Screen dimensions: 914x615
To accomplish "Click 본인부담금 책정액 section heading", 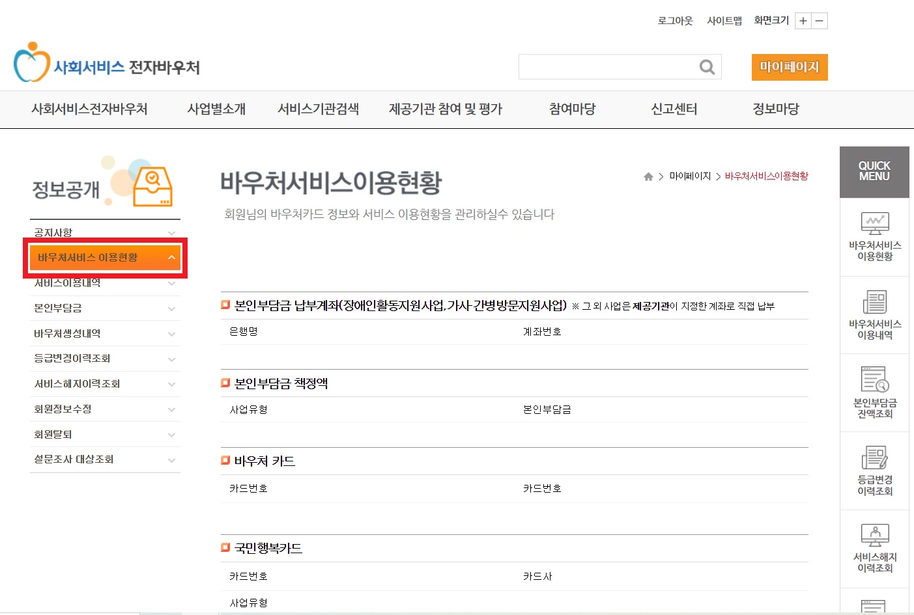I will pos(281,384).
